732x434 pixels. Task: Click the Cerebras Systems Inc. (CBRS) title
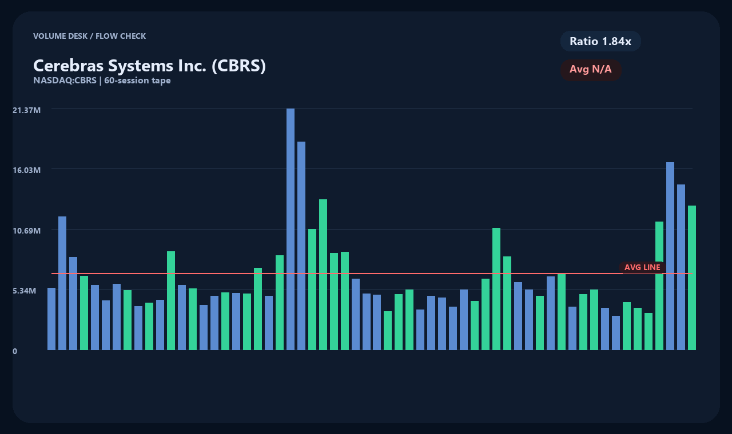[x=150, y=66]
